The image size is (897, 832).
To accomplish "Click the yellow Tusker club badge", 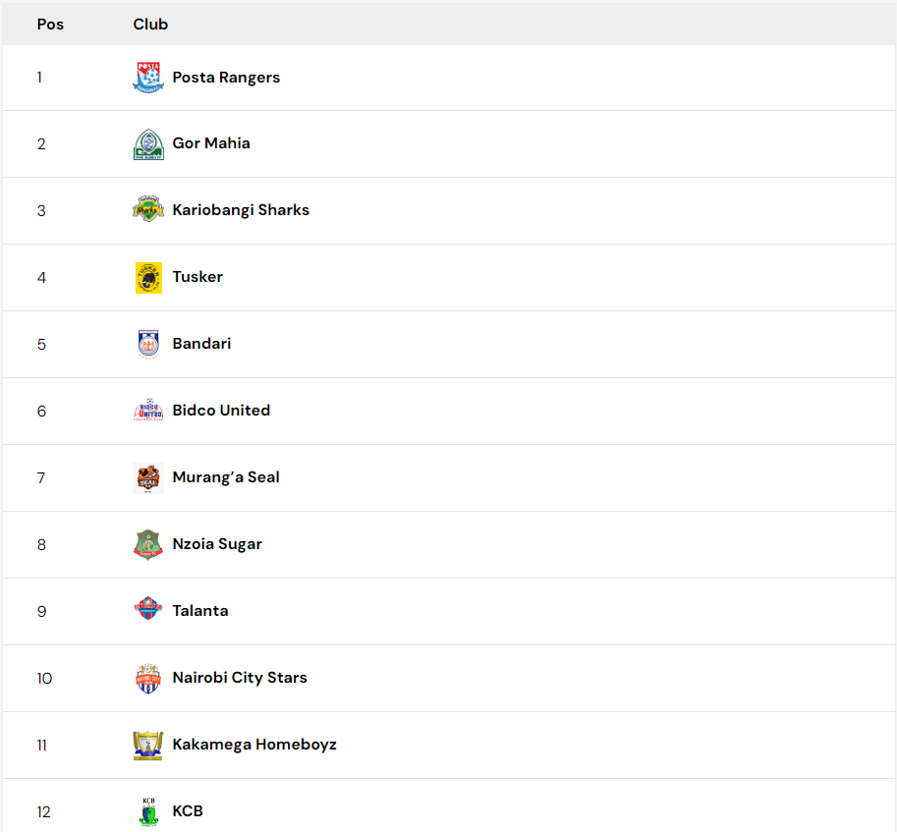I will pyautogui.click(x=148, y=278).
